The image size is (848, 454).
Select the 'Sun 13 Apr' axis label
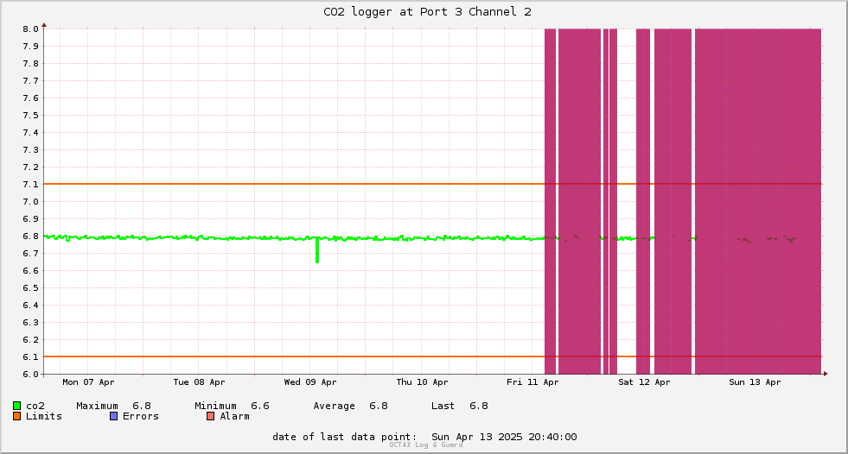click(755, 382)
